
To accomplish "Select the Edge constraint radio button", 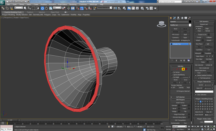I will pos(204,28).
